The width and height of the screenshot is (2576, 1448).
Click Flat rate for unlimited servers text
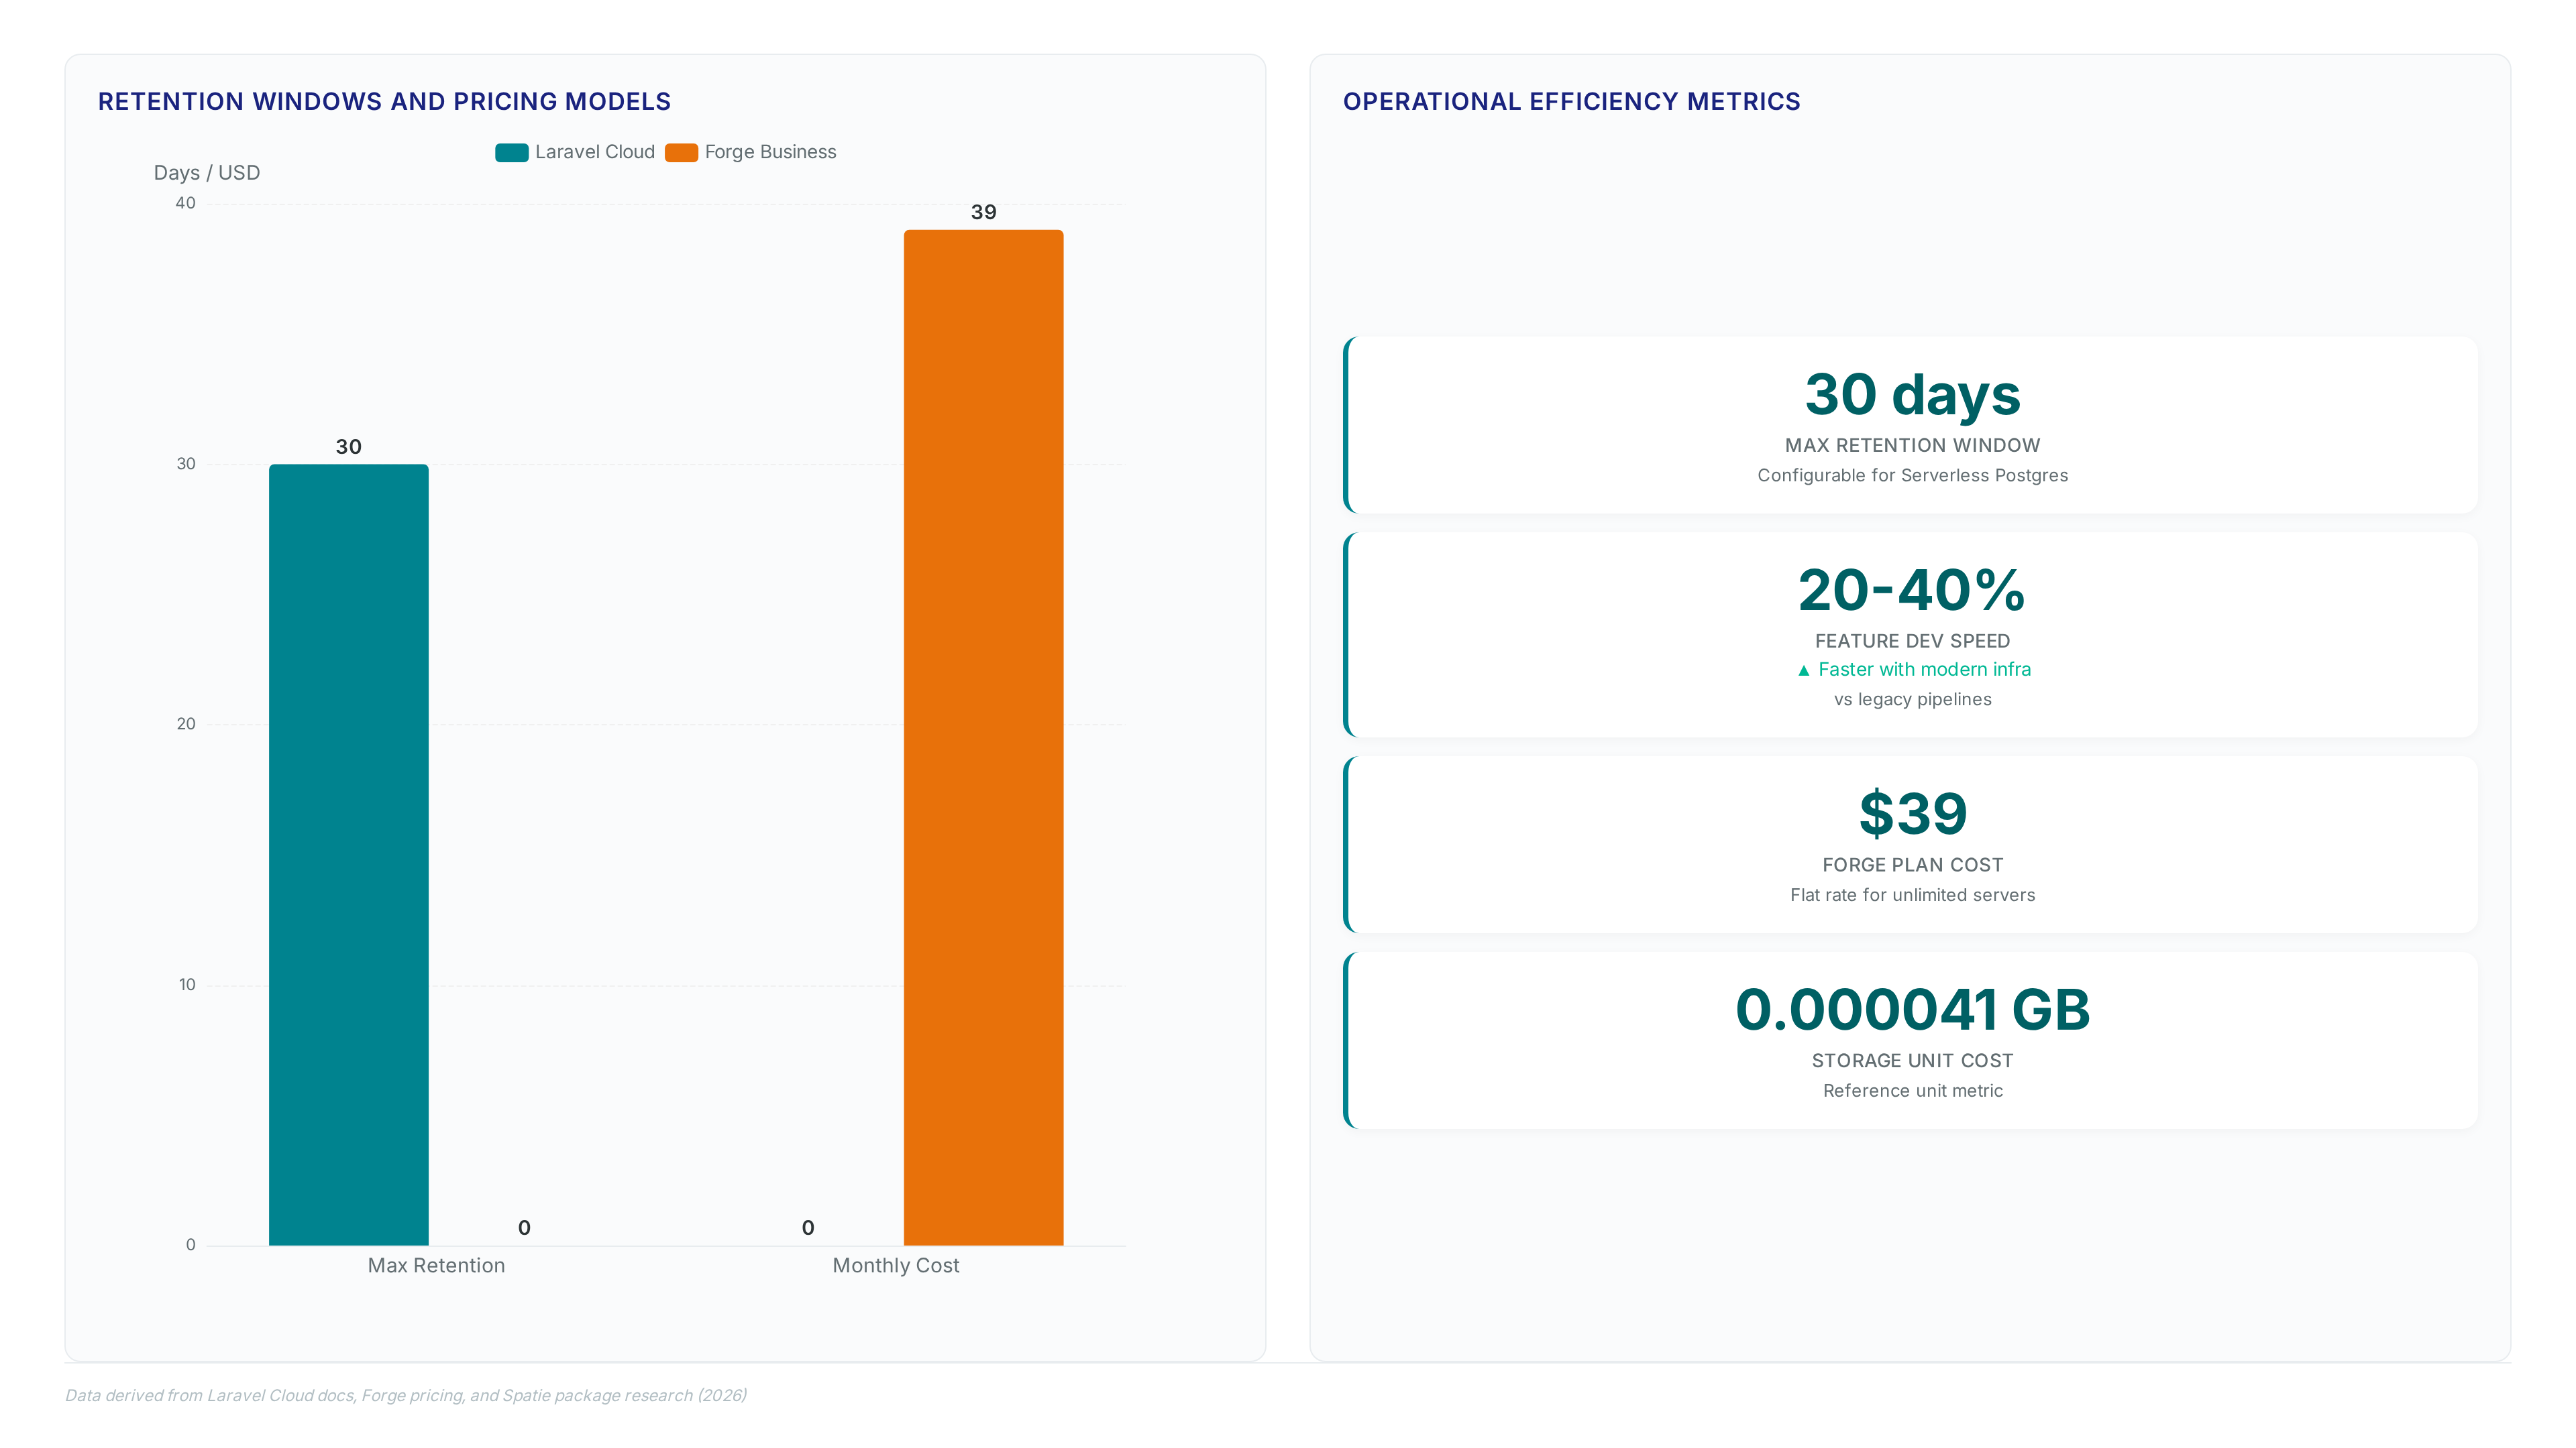(x=1912, y=896)
